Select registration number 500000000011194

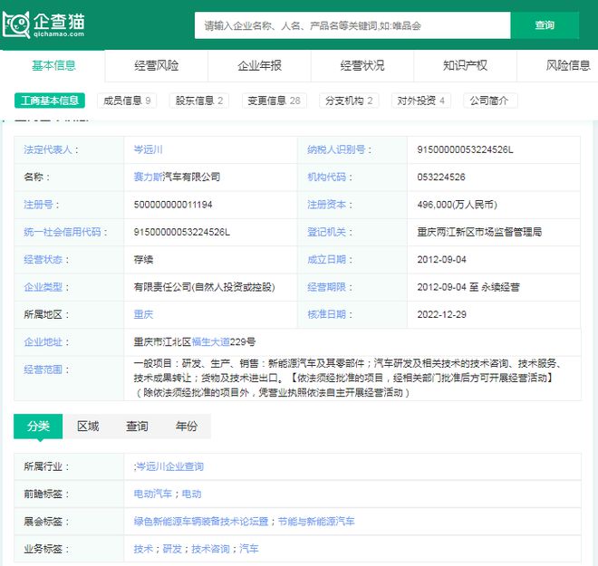click(173, 205)
